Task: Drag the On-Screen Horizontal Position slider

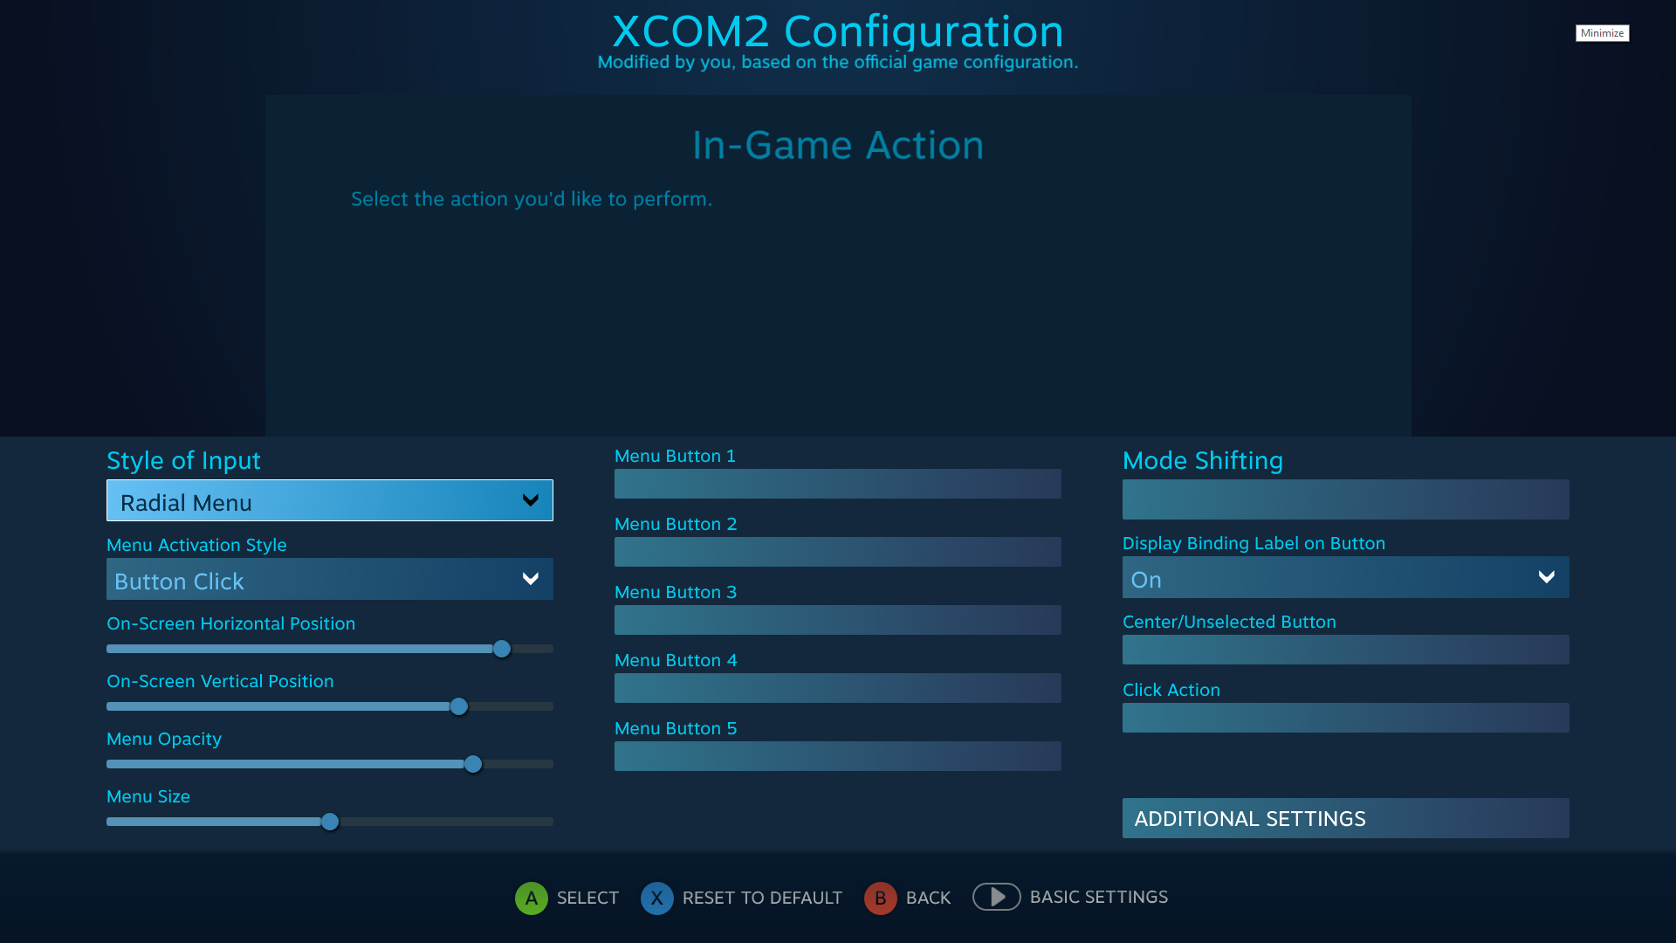Action: pos(502,648)
